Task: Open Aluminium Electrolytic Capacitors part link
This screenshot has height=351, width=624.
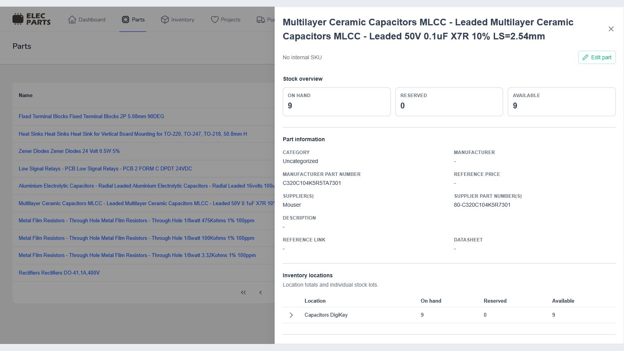Action: [x=147, y=186]
